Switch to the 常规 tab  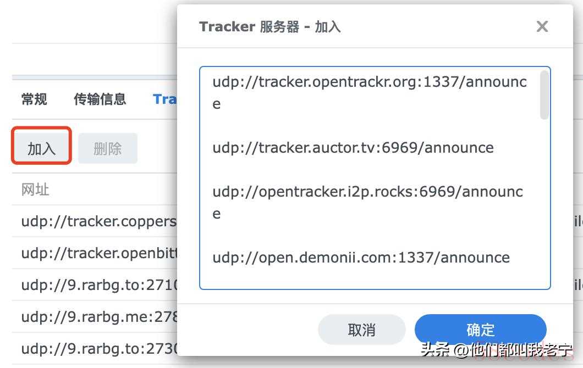(x=34, y=99)
